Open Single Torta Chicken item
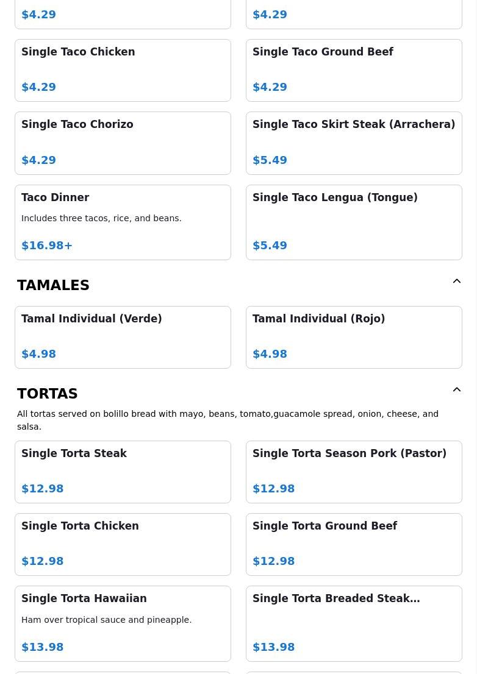 (123, 544)
